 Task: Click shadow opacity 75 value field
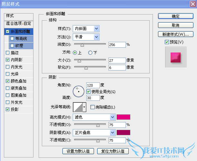click(117, 140)
